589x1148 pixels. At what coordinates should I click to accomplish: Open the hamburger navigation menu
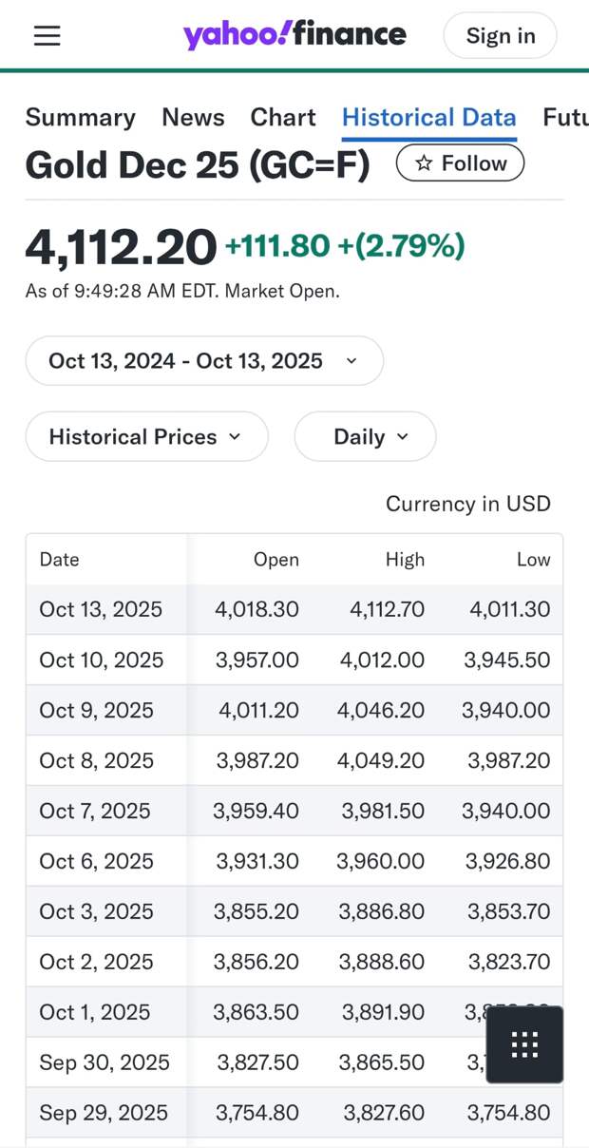pos(47,36)
